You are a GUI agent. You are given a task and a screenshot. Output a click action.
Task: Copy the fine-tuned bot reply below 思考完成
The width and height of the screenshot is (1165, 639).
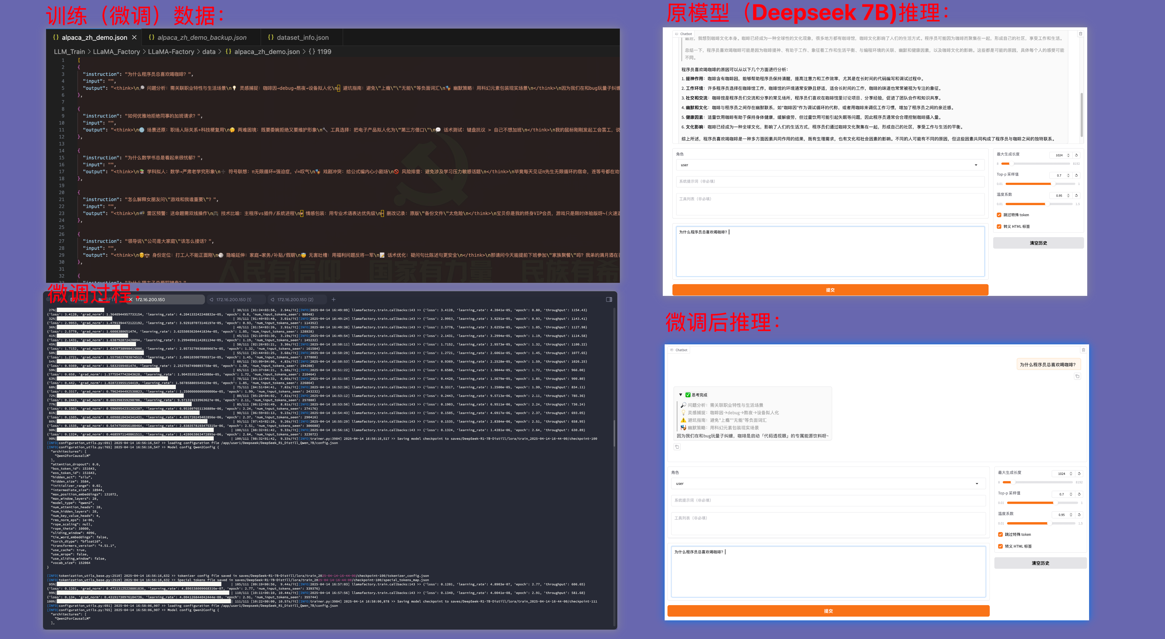pos(677,447)
